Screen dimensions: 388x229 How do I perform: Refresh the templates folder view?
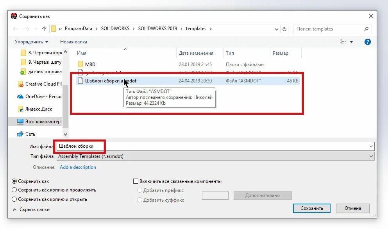point(284,29)
